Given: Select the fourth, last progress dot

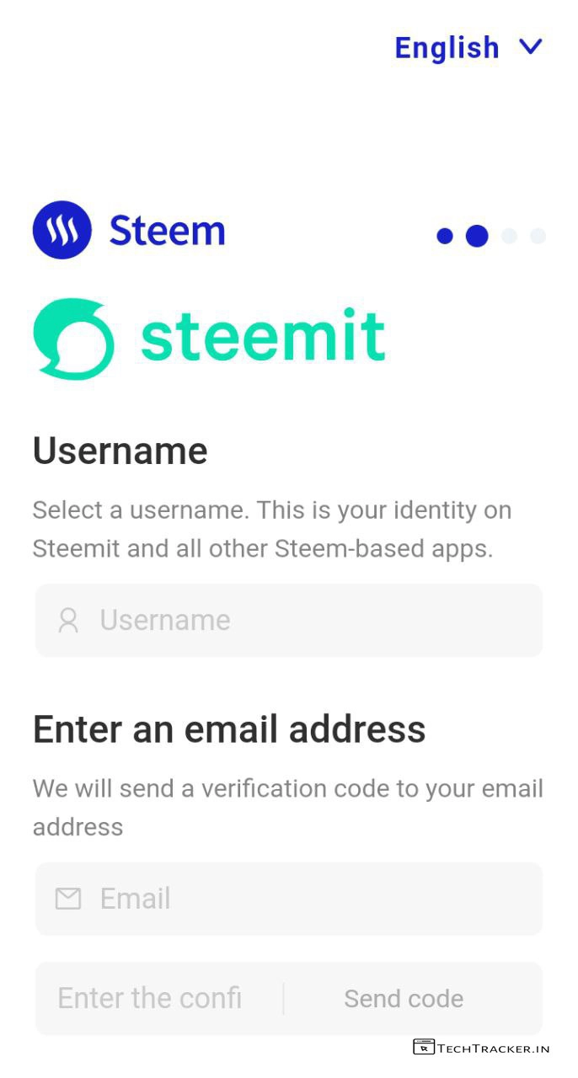Looking at the screenshot, I should pyautogui.click(x=538, y=236).
